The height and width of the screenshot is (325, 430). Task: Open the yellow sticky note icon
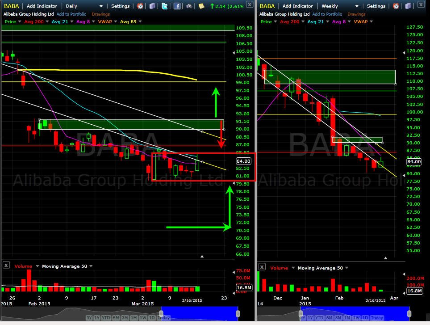coord(201,6)
